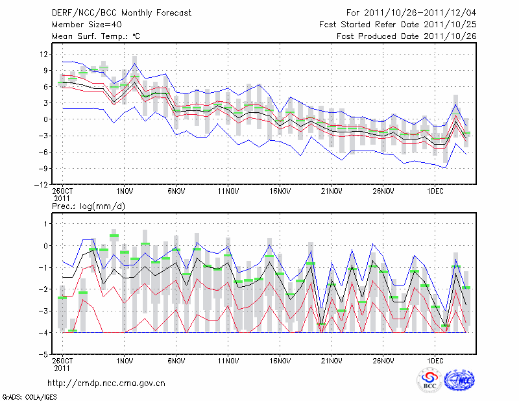The height and width of the screenshot is (401, 519).
Task: Click 1DEC on the temperature chart axis
Action: pyautogui.click(x=435, y=191)
